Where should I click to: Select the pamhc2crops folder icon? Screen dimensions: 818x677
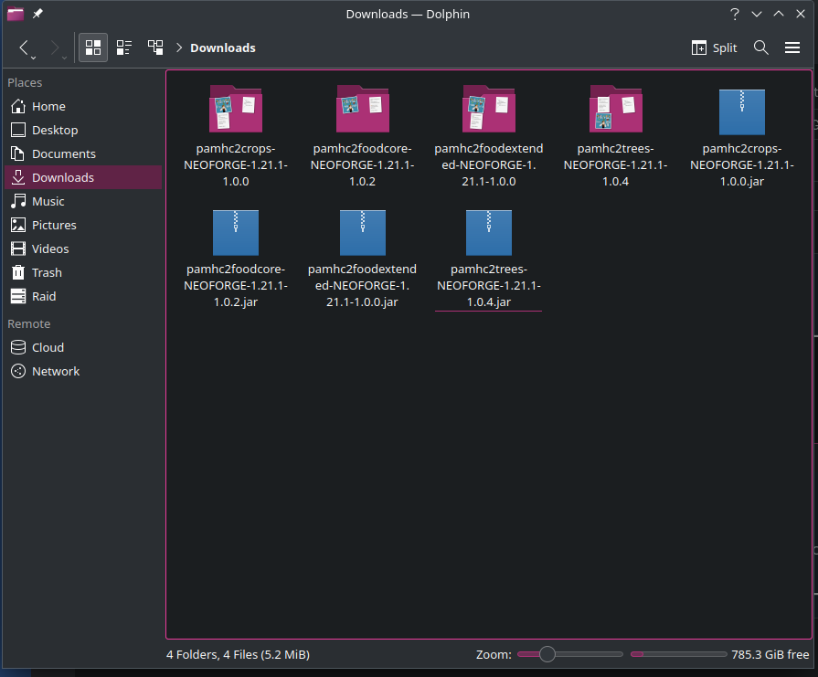tap(235, 110)
